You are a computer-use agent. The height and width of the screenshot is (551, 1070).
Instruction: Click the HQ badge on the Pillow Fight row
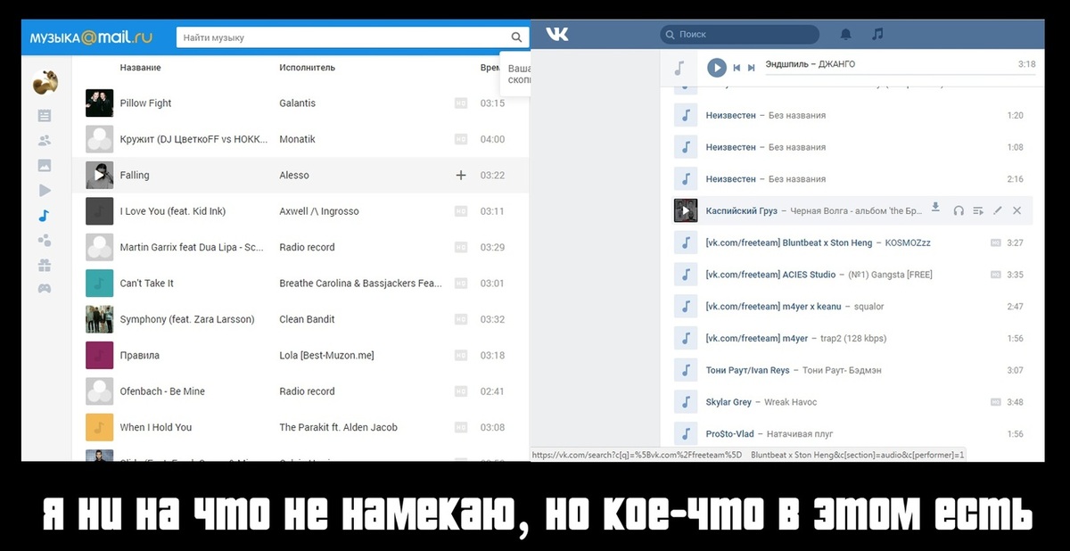[x=461, y=103]
